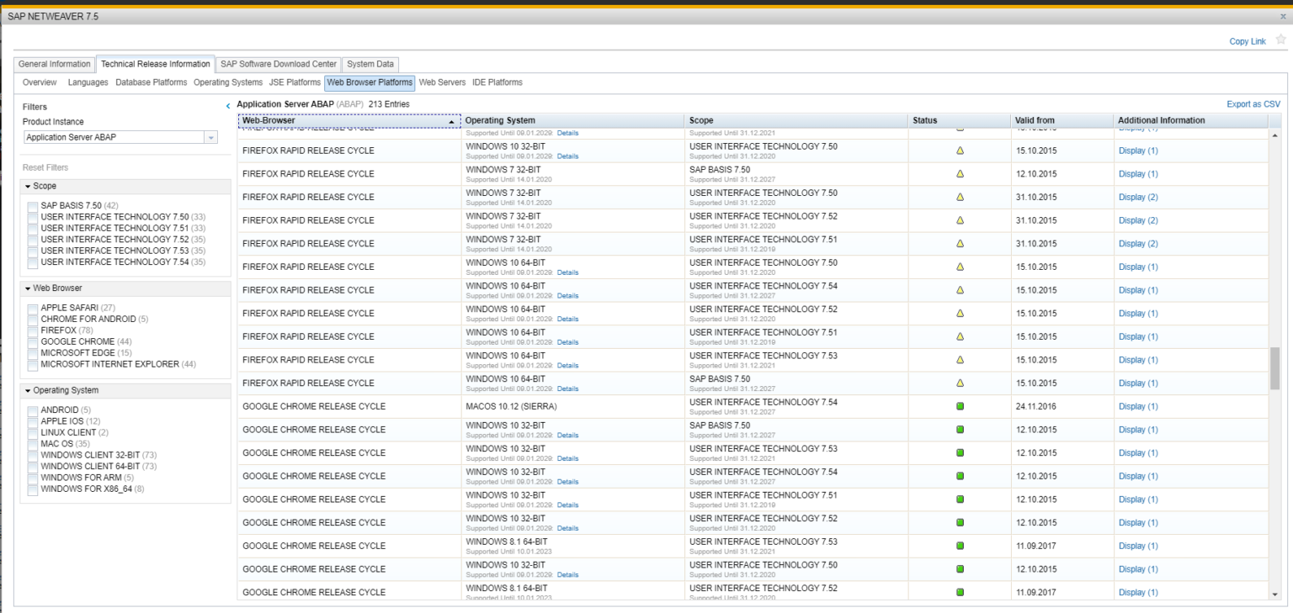This screenshot has width=1293, height=613.
Task: Switch to the General Information tab
Action: pyautogui.click(x=55, y=64)
